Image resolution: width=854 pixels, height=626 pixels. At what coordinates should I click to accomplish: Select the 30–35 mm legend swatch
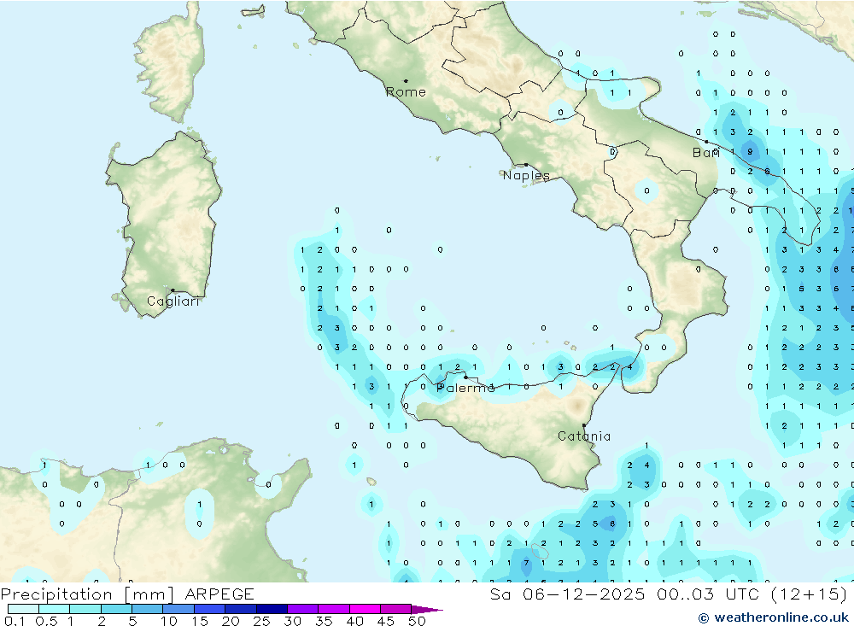coord(302,609)
